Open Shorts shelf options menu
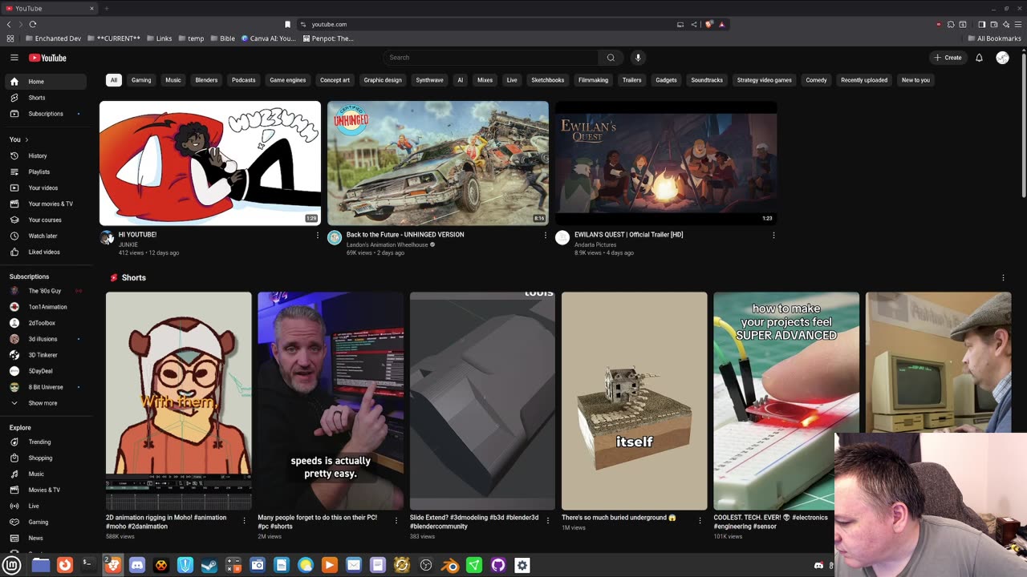The width and height of the screenshot is (1027, 577). click(1003, 278)
